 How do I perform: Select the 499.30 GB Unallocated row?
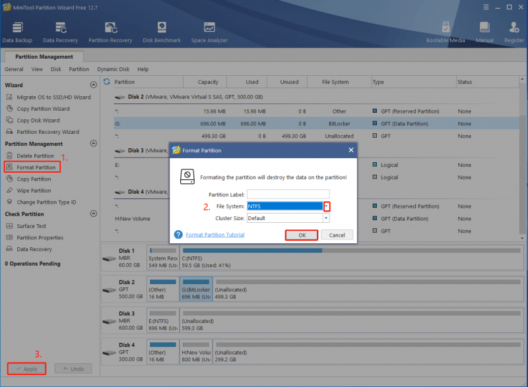click(317, 136)
